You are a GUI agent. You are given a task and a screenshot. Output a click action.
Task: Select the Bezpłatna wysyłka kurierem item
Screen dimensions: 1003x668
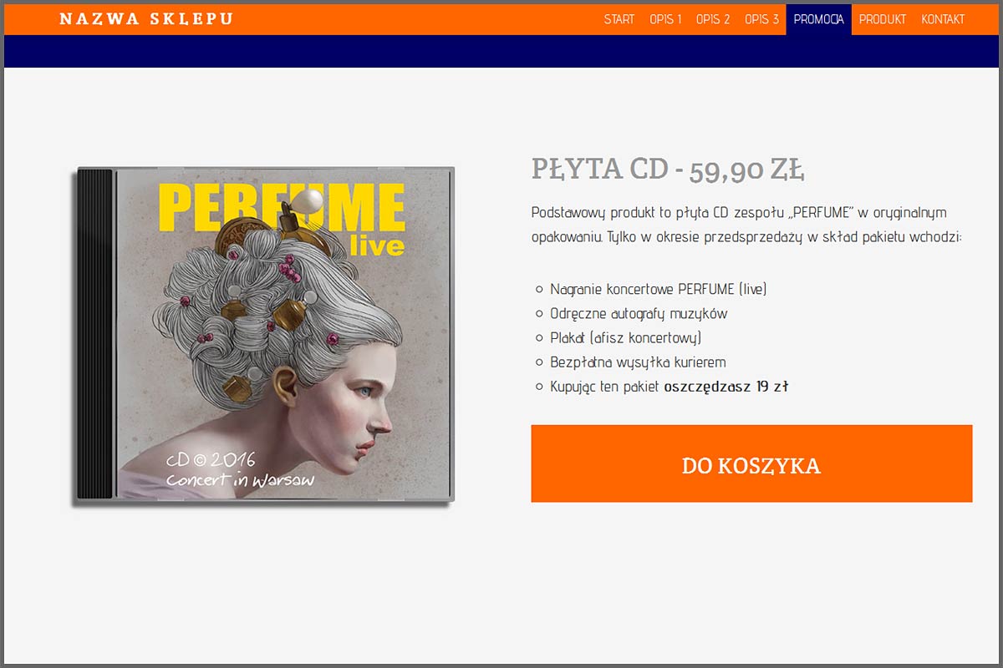(x=638, y=362)
